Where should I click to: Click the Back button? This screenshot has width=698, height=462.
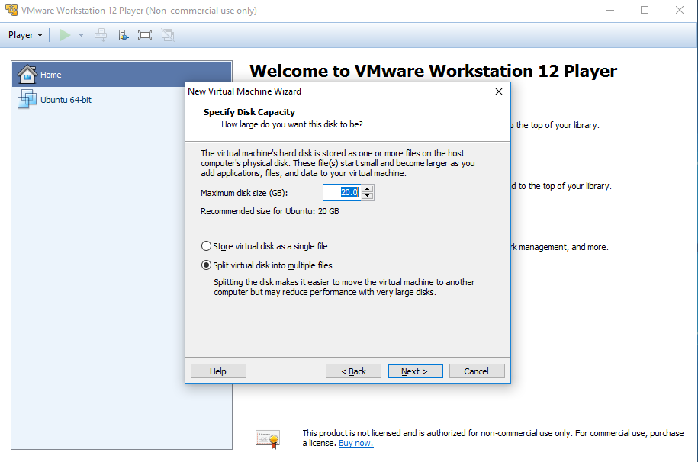[353, 371]
